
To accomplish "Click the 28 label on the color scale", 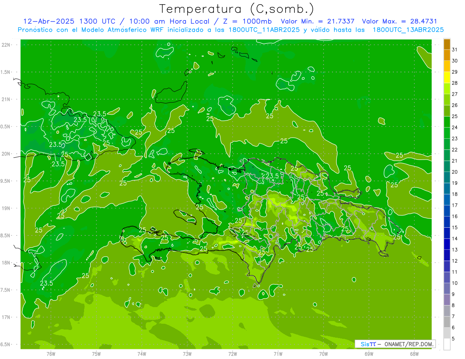I will pos(455,83).
